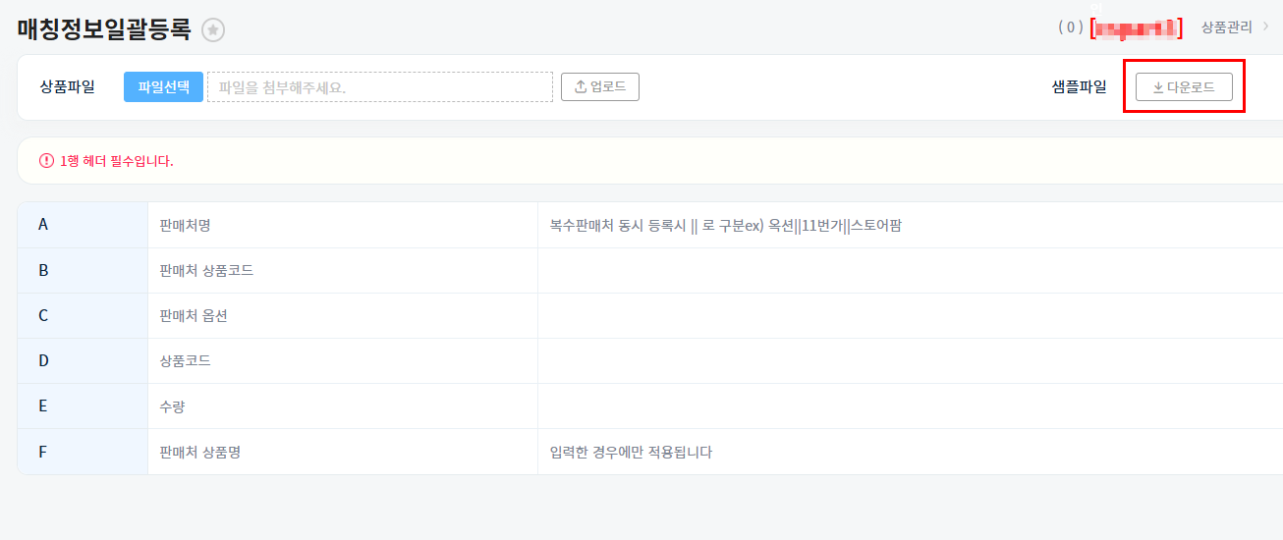Screen dimensions: 1283x540
Task: Click the red warning icon in header notice
Action: point(46,161)
